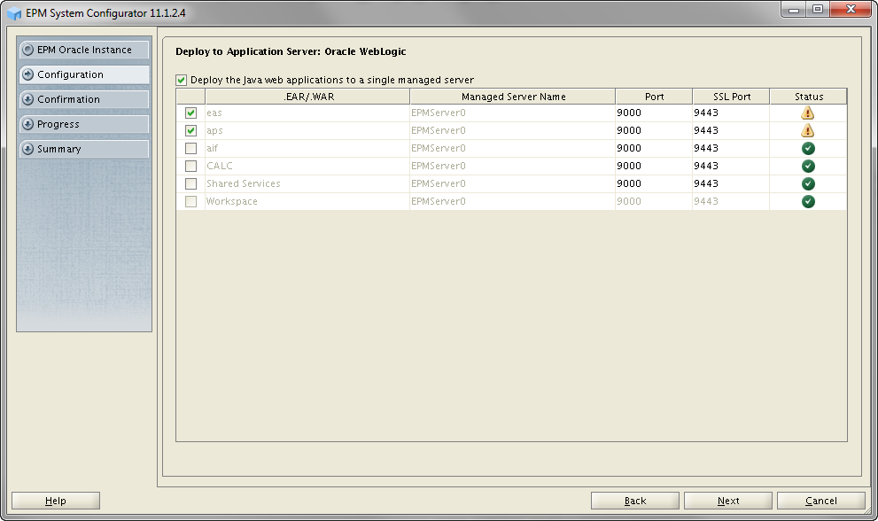Click the EPM System Configurator title bar icon
The height and width of the screenshot is (521, 878).
14,13
